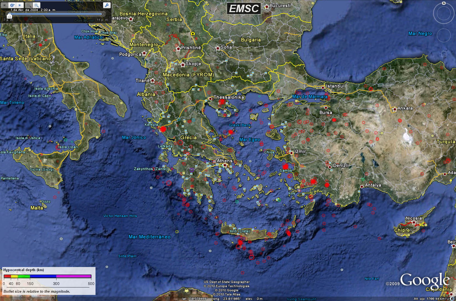Click the move joystick circle control
Screen dimensions: 456x301
444,35
